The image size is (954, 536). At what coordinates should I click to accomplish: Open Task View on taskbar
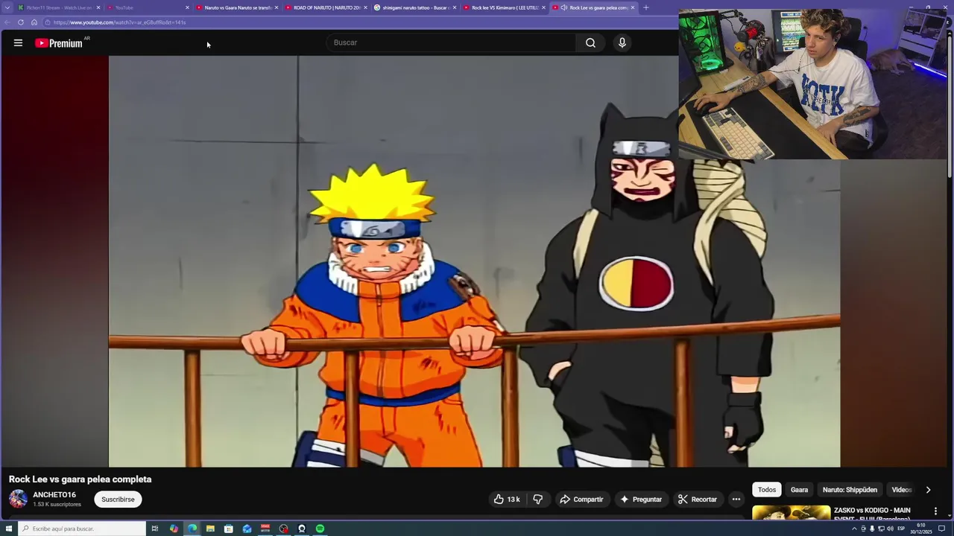[155, 529]
